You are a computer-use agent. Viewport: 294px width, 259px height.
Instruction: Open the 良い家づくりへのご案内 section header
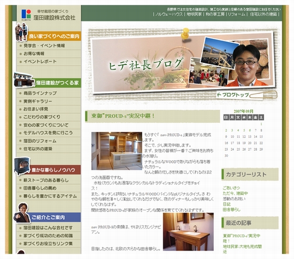54,36
